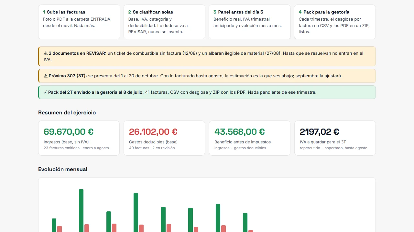Click "23 facturas emitidas · enero a agosto"
Image resolution: width=414 pixels, height=232 pixels.
point(76,148)
